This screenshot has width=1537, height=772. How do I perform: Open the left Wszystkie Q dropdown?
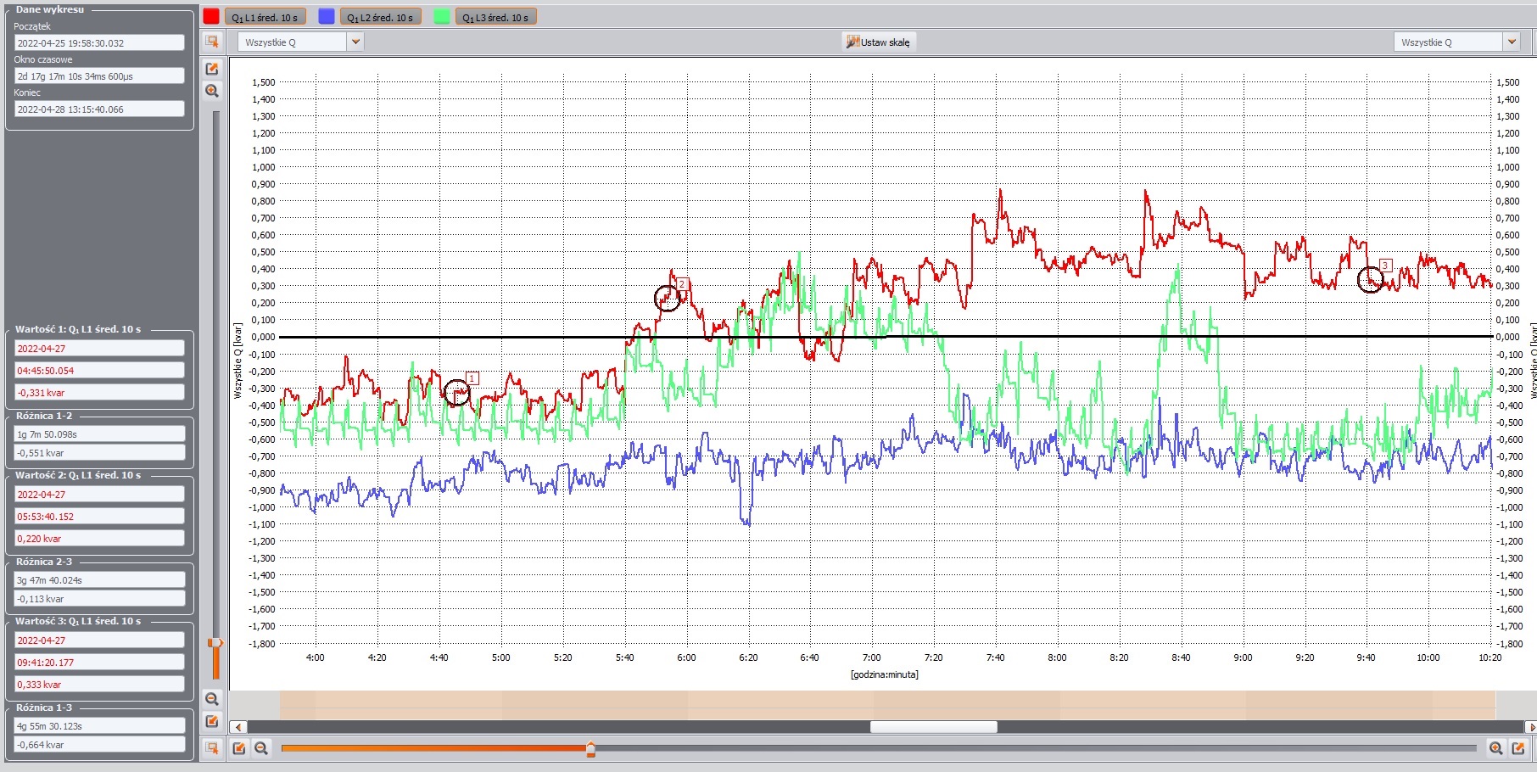point(355,42)
